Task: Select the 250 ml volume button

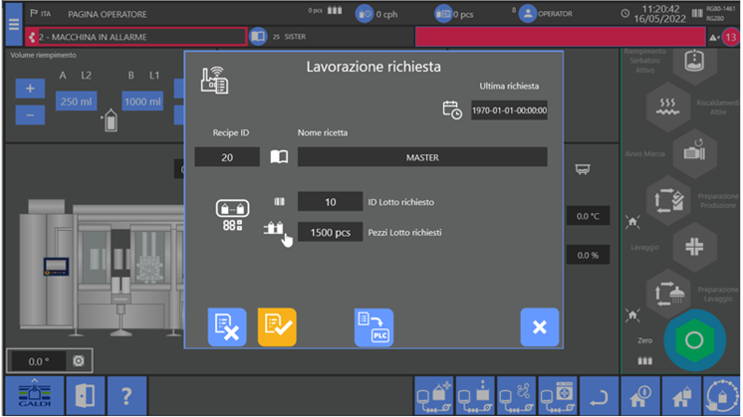Action: 76,102
